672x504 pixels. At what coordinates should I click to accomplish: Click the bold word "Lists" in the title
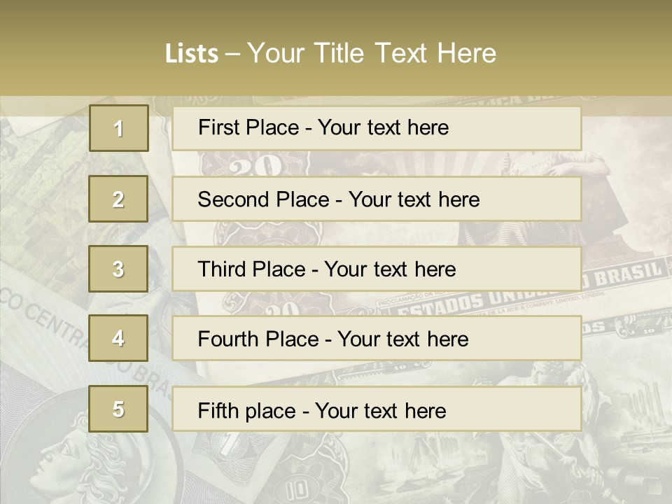pyautogui.click(x=191, y=53)
